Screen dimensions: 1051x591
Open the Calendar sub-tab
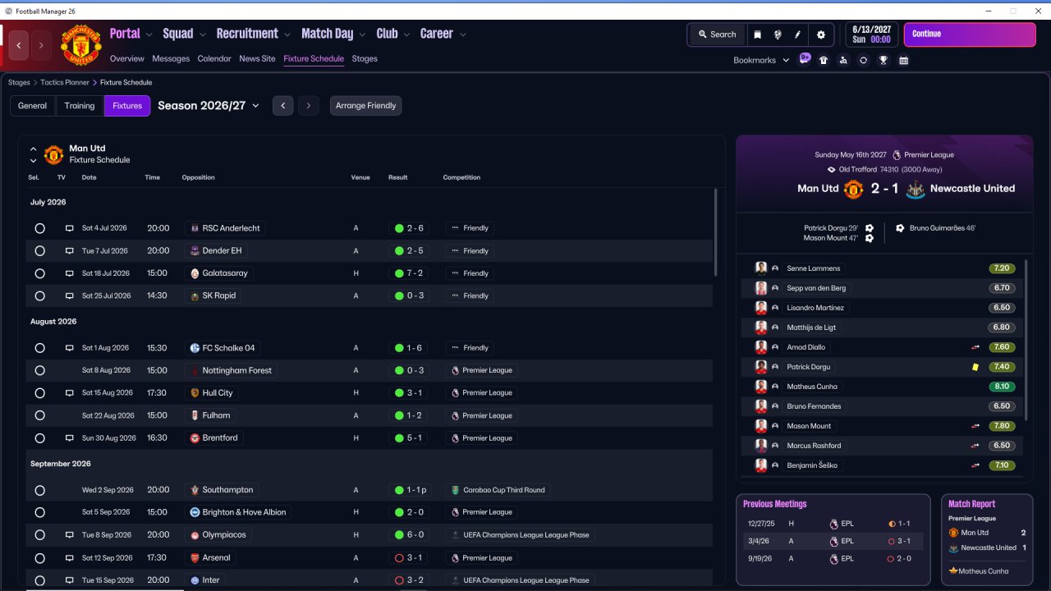point(214,59)
